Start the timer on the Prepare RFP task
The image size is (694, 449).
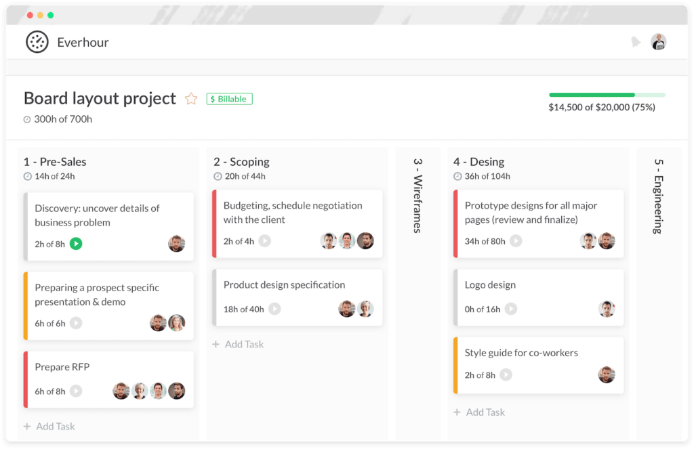tap(75, 389)
